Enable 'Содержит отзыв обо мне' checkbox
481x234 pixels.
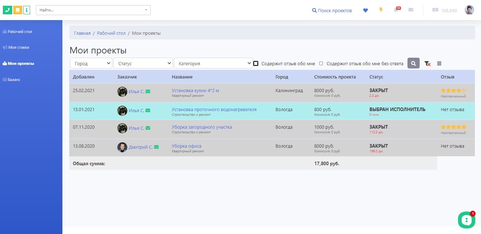coord(256,63)
